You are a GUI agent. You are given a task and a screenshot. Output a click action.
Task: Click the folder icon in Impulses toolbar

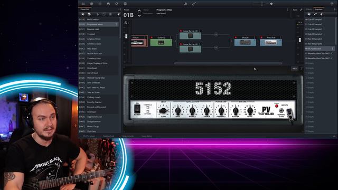tap(309, 14)
